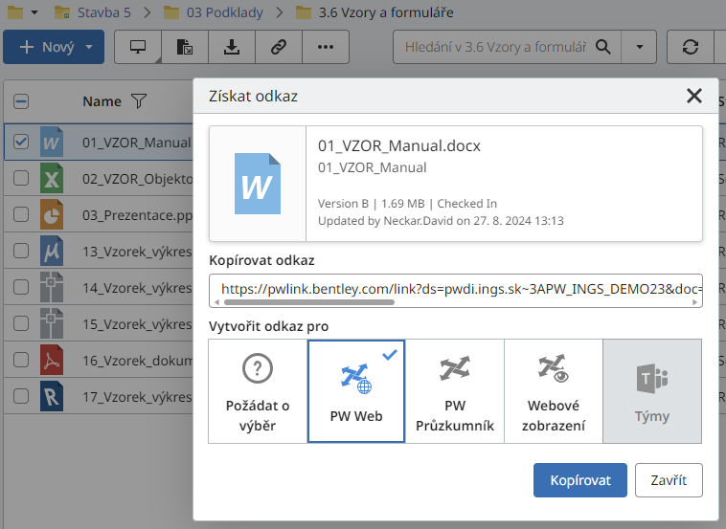Click PowerPoint icon of 03_Prezentace row
The image size is (726, 529).
pos(52,214)
